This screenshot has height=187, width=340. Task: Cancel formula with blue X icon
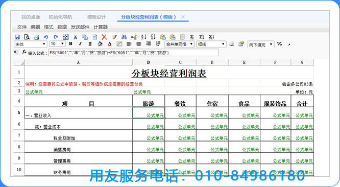16,52
